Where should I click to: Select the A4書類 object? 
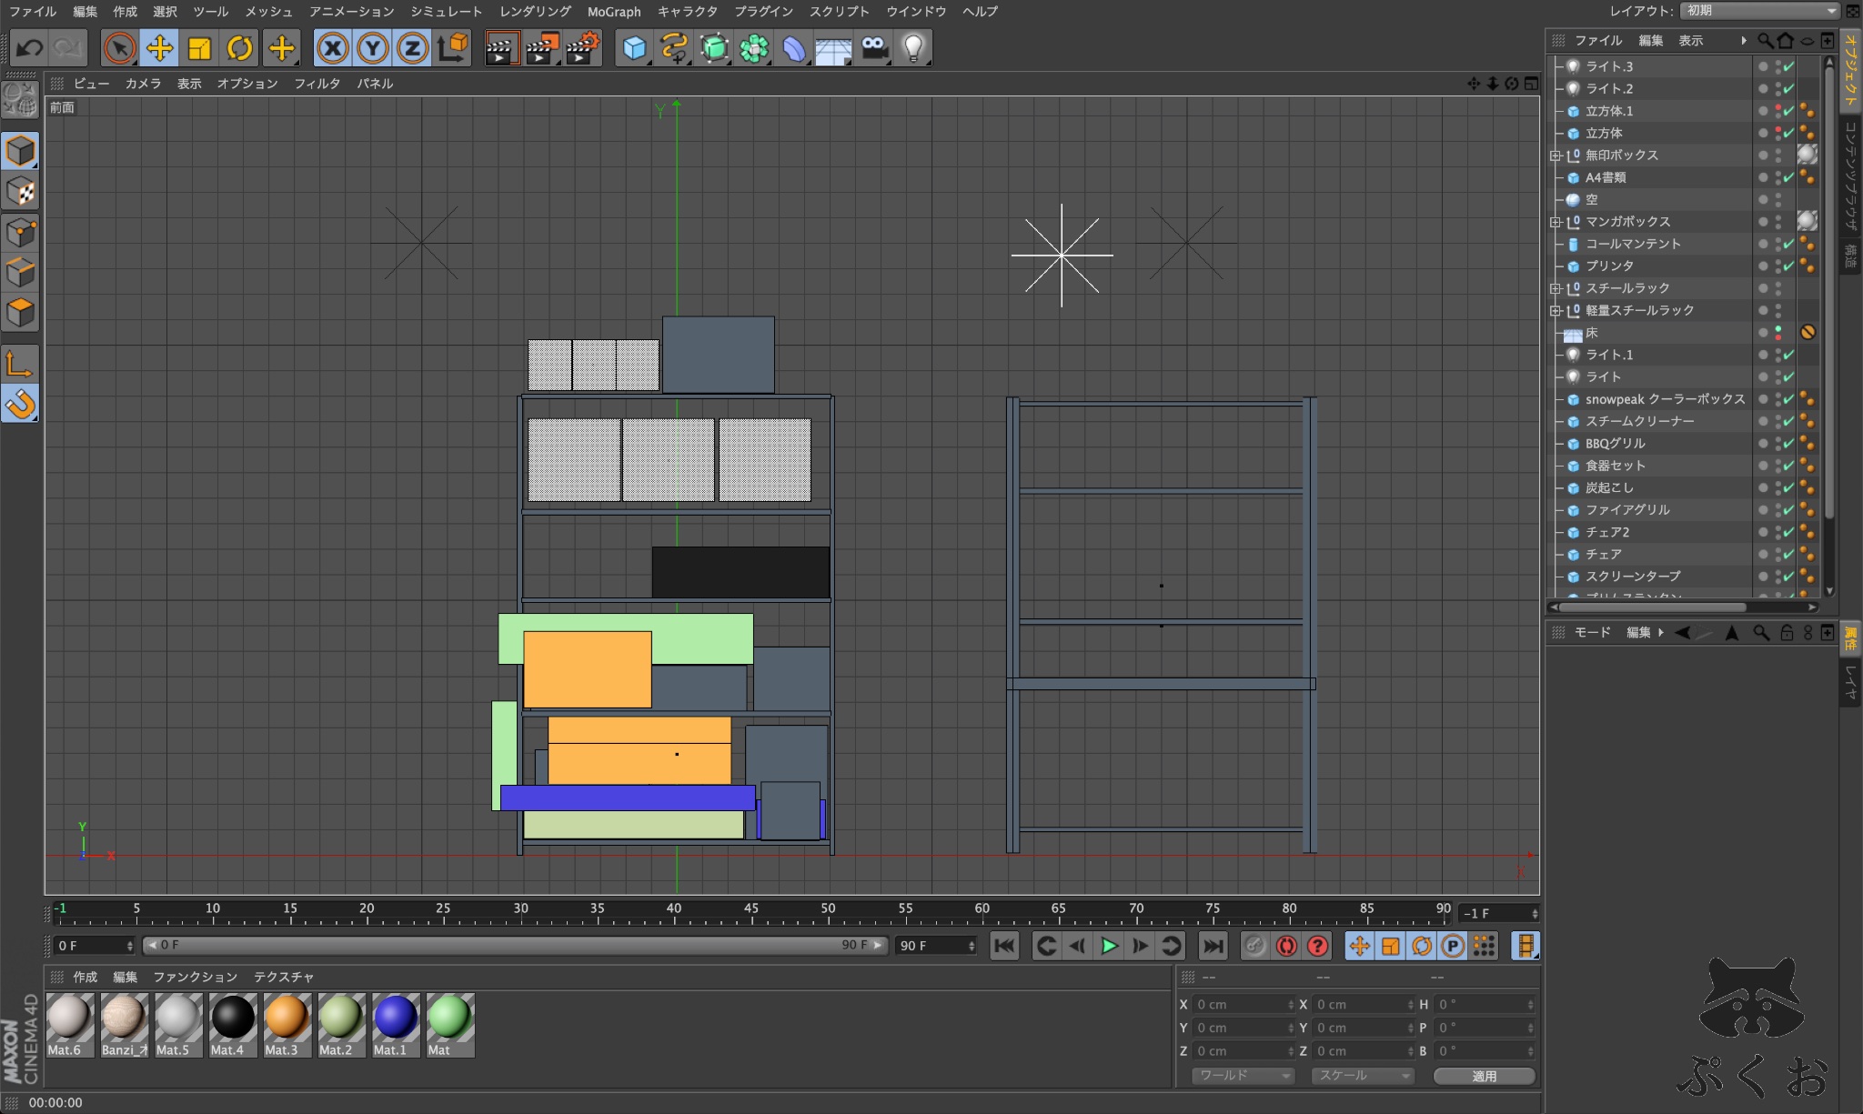[1605, 177]
